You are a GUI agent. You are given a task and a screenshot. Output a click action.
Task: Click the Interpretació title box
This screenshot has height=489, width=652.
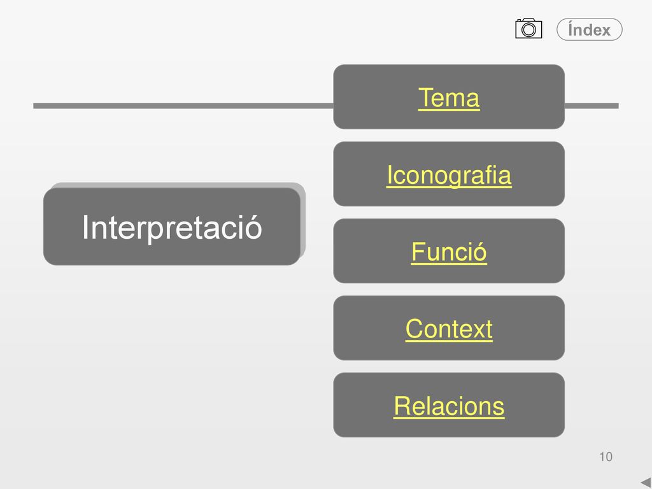click(172, 227)
